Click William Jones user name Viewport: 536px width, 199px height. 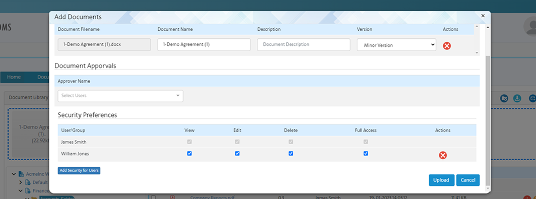tap(75, 154)
